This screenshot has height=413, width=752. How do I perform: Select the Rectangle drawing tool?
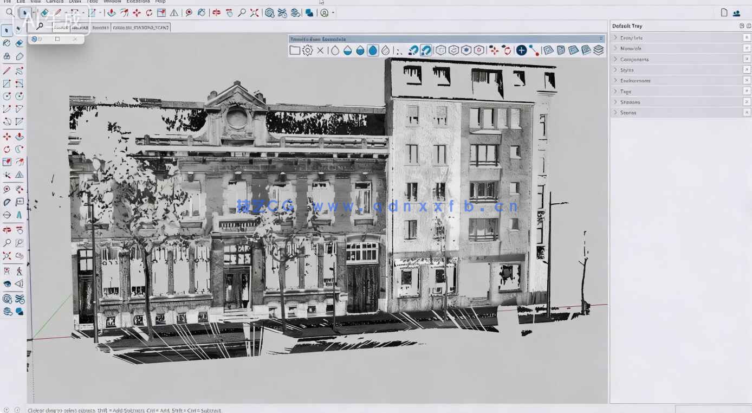(x=7, y=83)
